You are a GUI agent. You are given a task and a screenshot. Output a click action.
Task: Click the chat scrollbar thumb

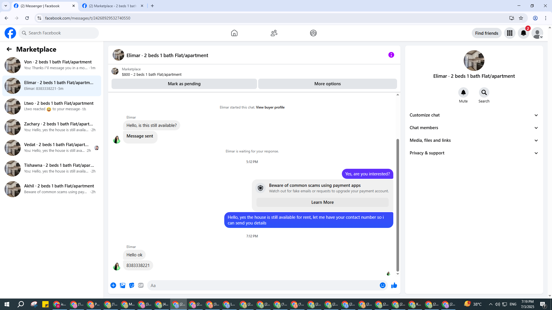[x=398, y=205]
